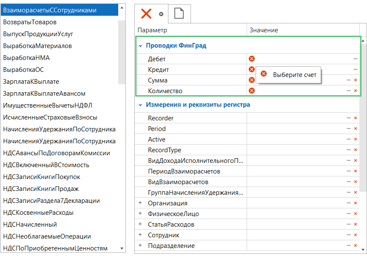This screenshot has width=367, height=256.
Task: Expand the Организация parameter node
Action: (140, 203)
